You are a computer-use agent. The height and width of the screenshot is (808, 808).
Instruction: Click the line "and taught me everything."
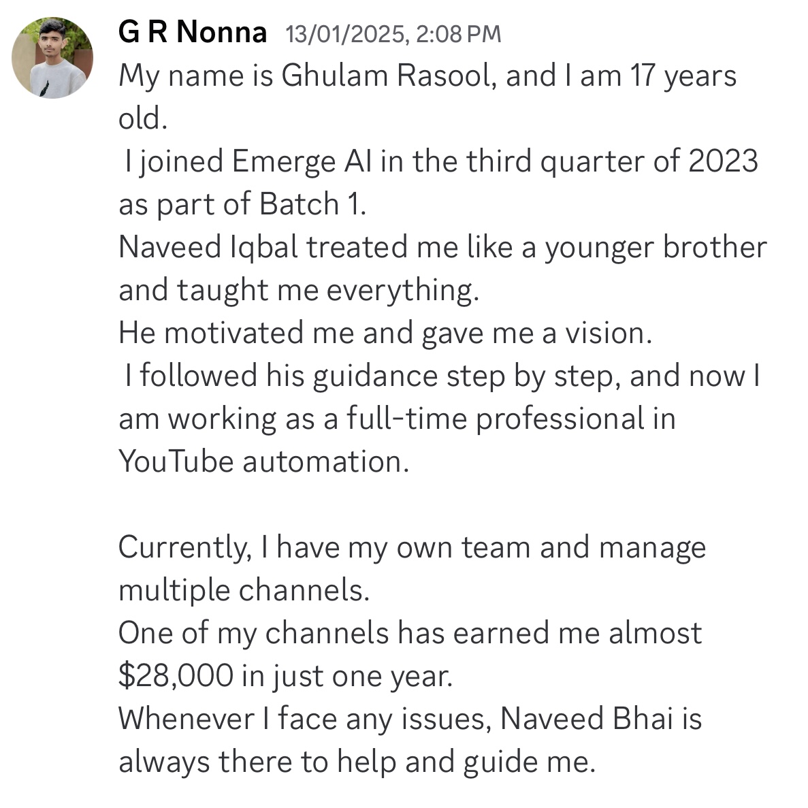(299, 290)
